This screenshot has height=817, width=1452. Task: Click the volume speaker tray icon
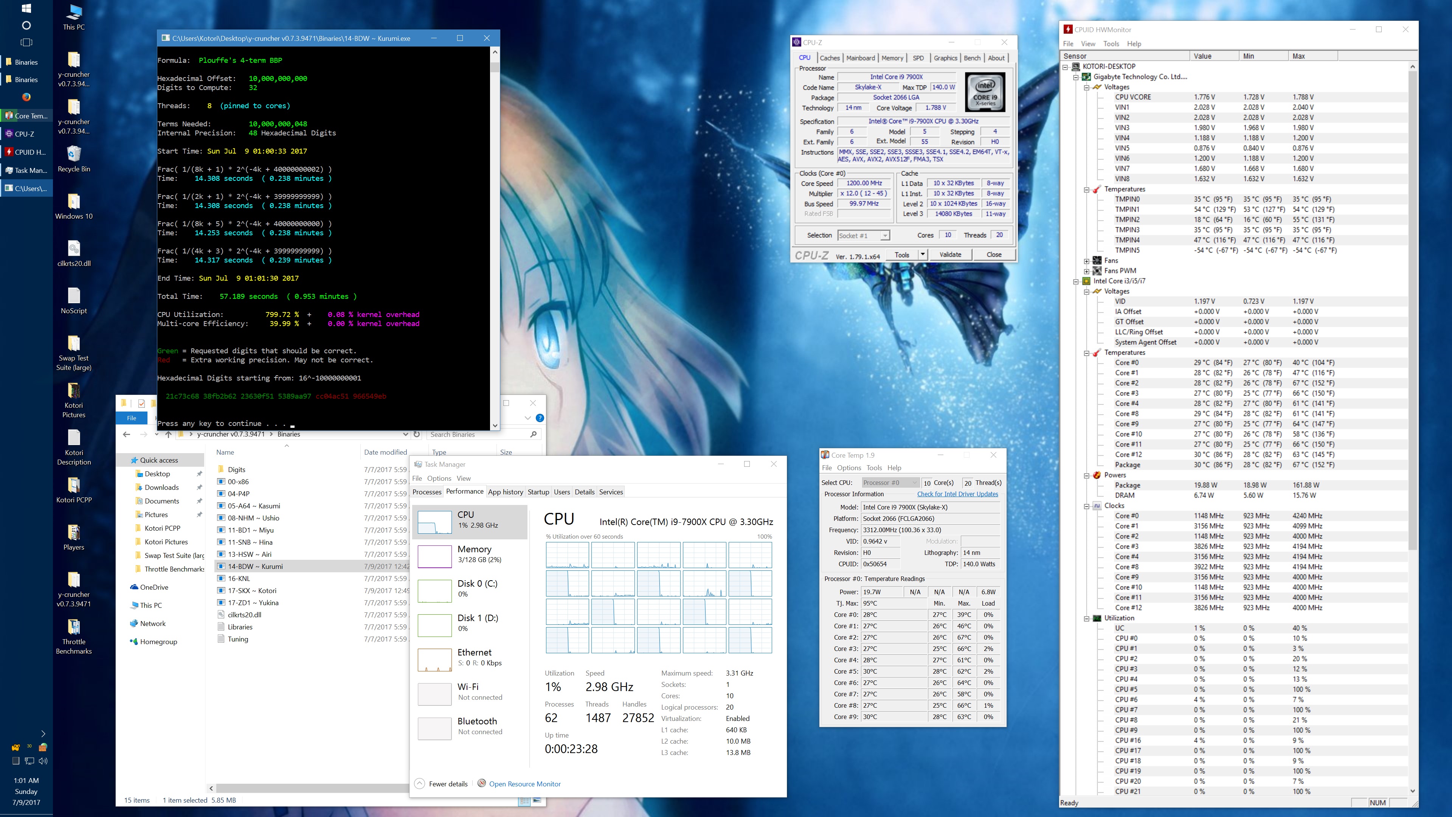43,761
